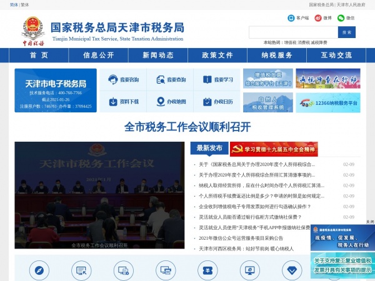Click hot word 消费税
The width and height of the screenshot is (375, 281).
coord(304,42)
